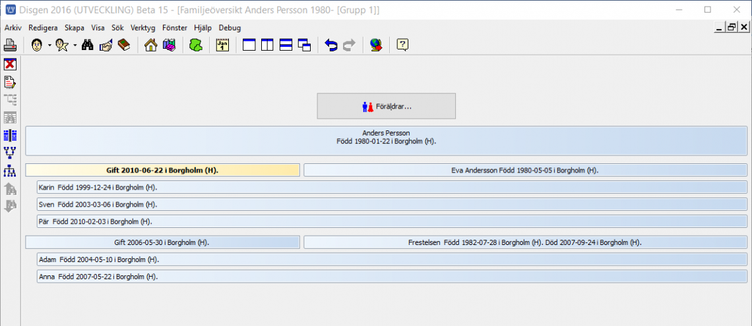Select the Gift 2010-06-22 marriage box
The height and width of the screenshot is (326, 752).
pos(162,170)
